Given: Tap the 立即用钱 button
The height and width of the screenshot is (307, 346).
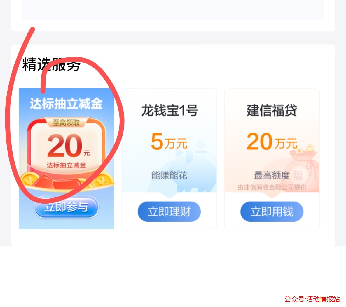Looking at the screenshot, I should (x=272, y=211).
